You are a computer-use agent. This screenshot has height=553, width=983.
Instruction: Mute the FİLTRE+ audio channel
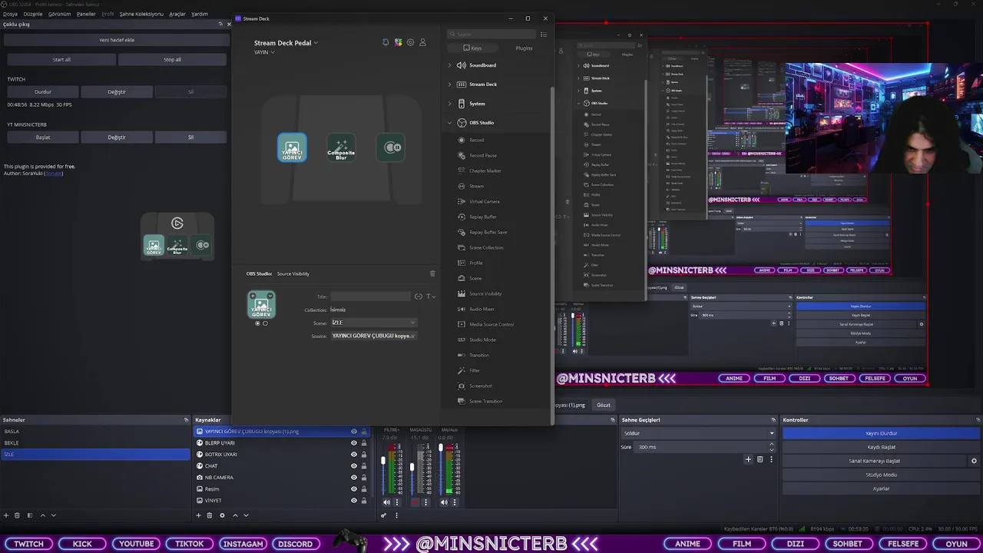point(386,502)
